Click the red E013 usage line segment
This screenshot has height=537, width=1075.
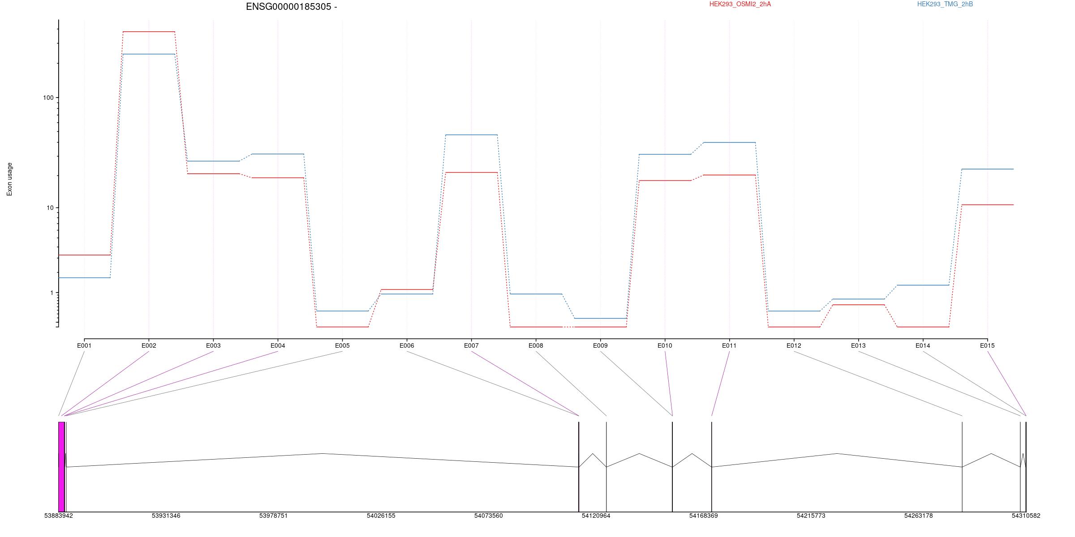pos(858,305)
